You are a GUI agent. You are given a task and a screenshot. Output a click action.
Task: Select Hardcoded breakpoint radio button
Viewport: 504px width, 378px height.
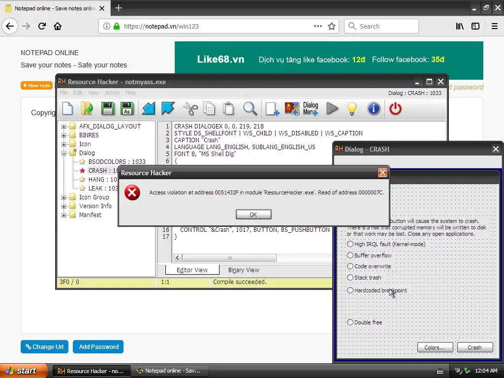[350, 290]
